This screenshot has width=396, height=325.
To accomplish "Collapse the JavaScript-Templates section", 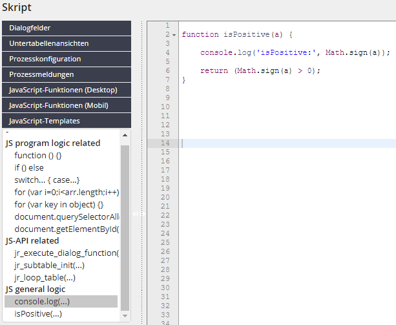I will click(67, 121).
